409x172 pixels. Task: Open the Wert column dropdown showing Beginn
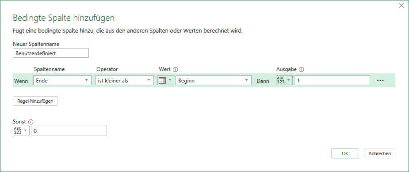(x=214, y=80)
